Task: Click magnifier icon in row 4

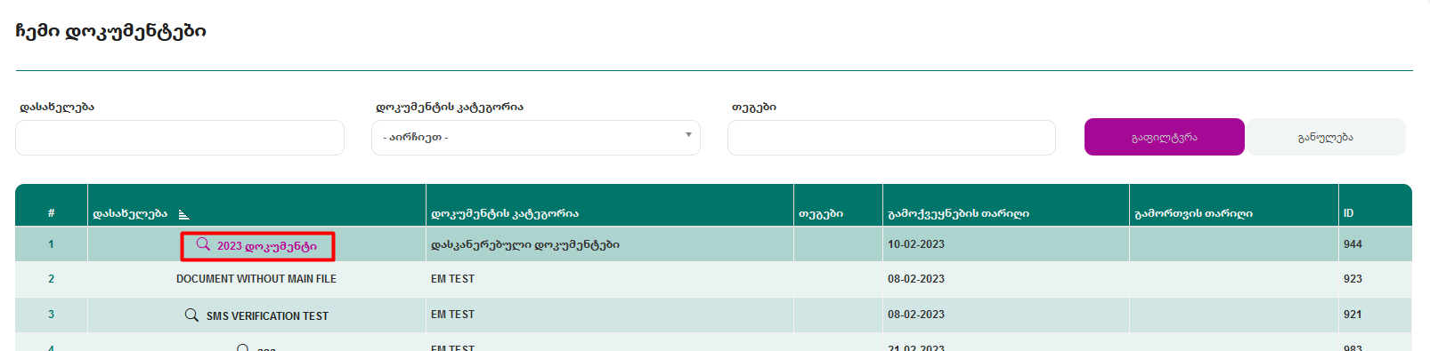Action: point(243,347)
